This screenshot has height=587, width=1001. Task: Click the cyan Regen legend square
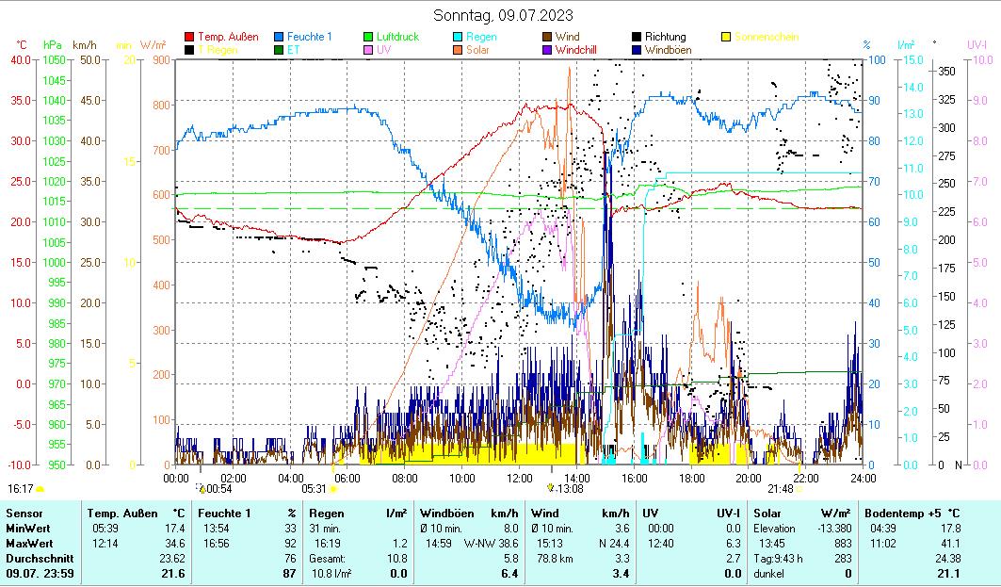pos(459,38)
